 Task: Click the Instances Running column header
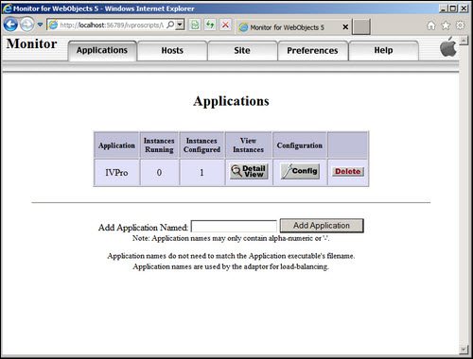tap(159, 145)
